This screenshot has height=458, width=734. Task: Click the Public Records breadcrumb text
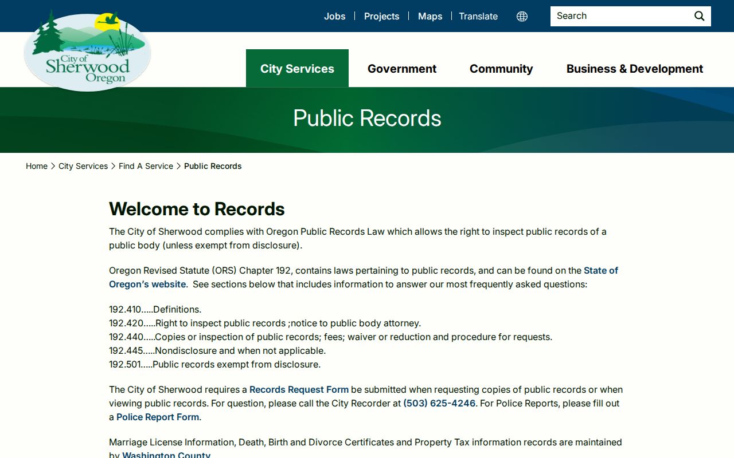[213, 166]
